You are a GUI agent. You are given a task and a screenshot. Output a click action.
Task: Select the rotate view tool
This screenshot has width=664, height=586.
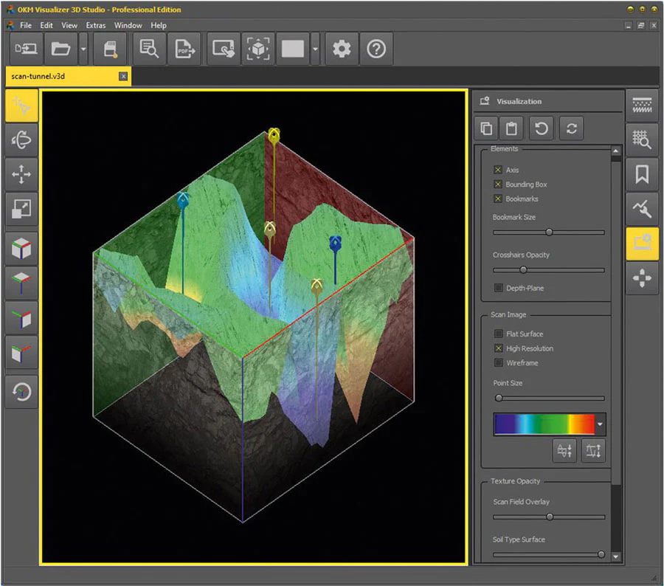[x=21, y=139]
